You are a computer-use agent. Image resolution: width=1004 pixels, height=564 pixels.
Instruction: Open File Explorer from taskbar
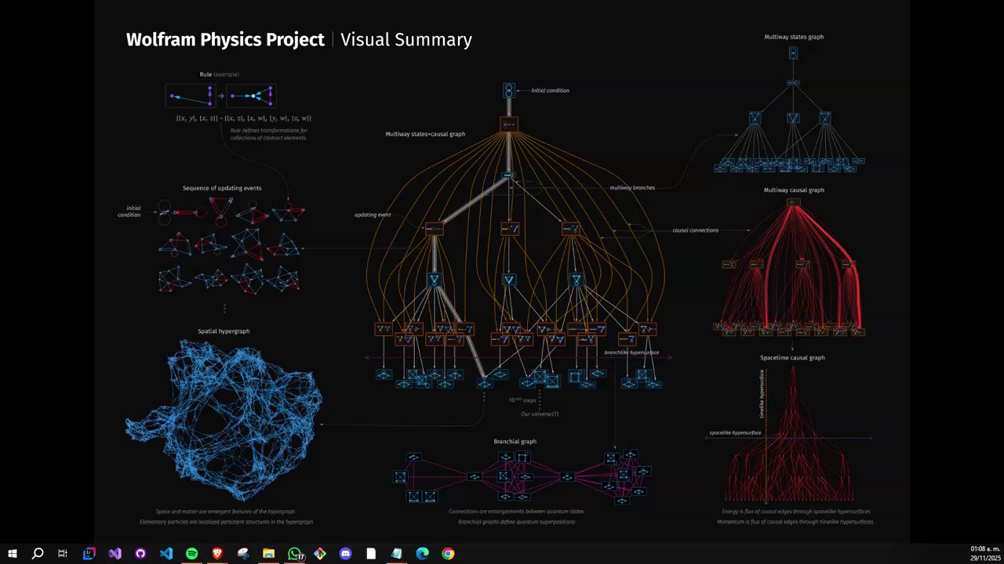pyautogui.click(x=268, y=554)
